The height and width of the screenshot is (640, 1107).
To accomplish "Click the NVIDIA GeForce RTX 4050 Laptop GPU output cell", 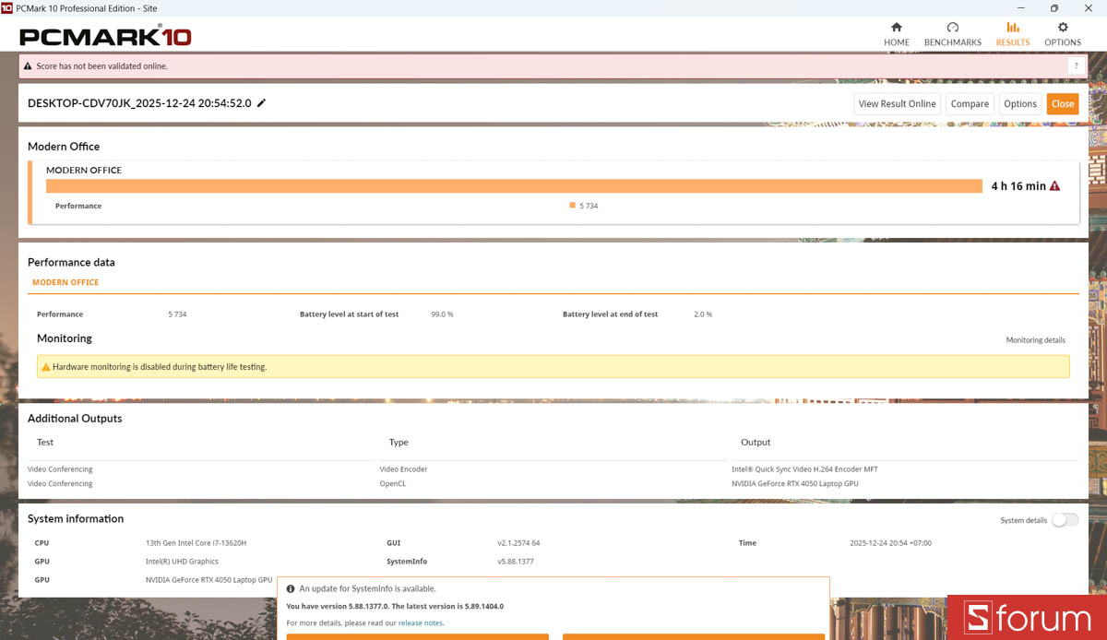I will point(795,483).
